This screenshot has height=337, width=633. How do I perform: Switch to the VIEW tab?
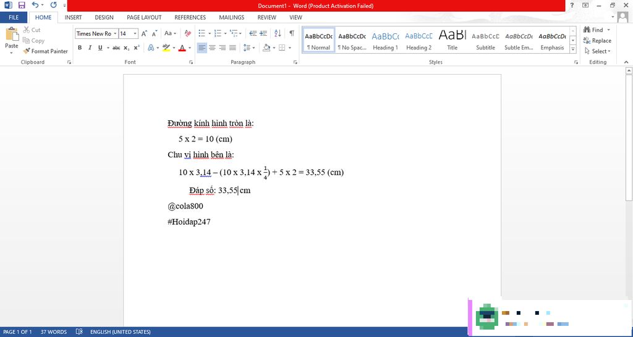pos(296,17)
